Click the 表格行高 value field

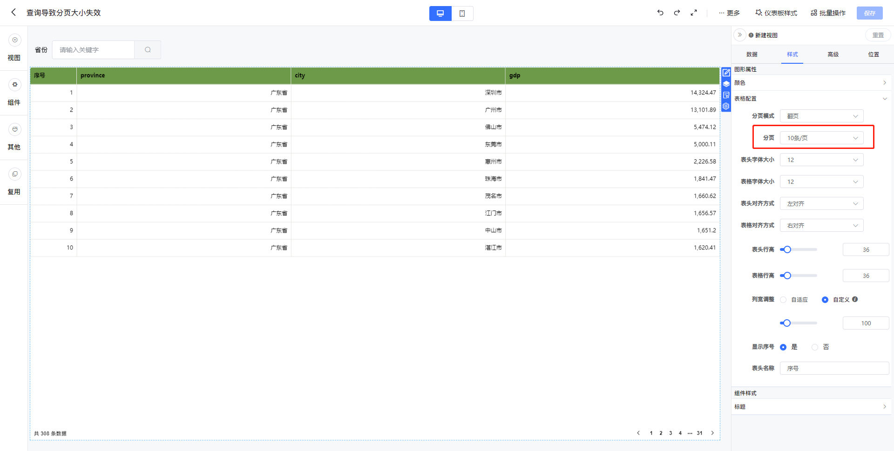coord(866,276)
